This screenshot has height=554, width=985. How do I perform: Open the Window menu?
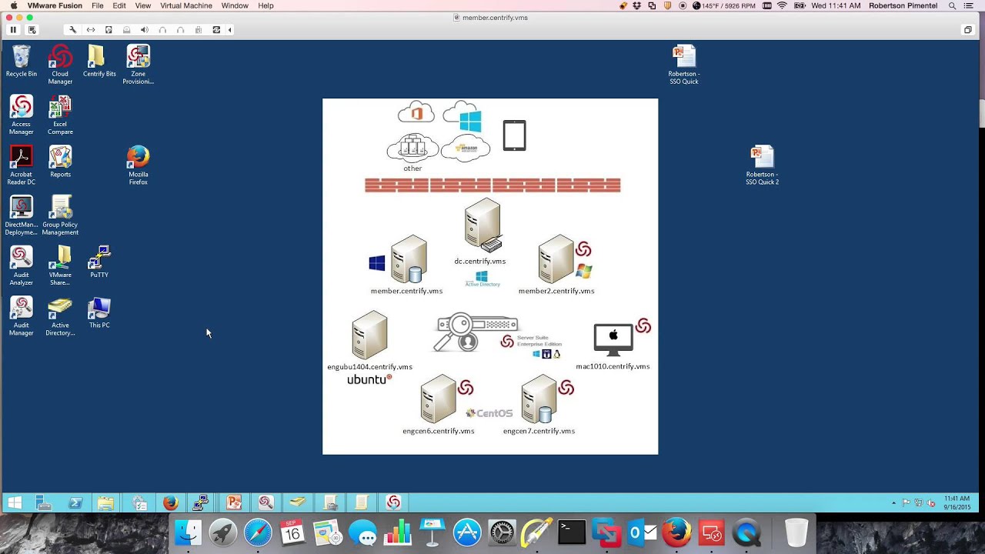[235, 5]
